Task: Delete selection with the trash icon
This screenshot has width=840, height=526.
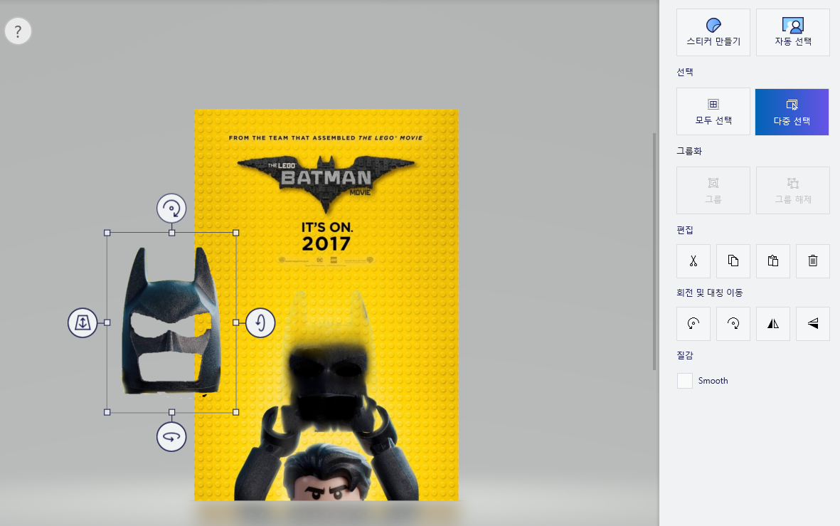Action: coord(813,261)
